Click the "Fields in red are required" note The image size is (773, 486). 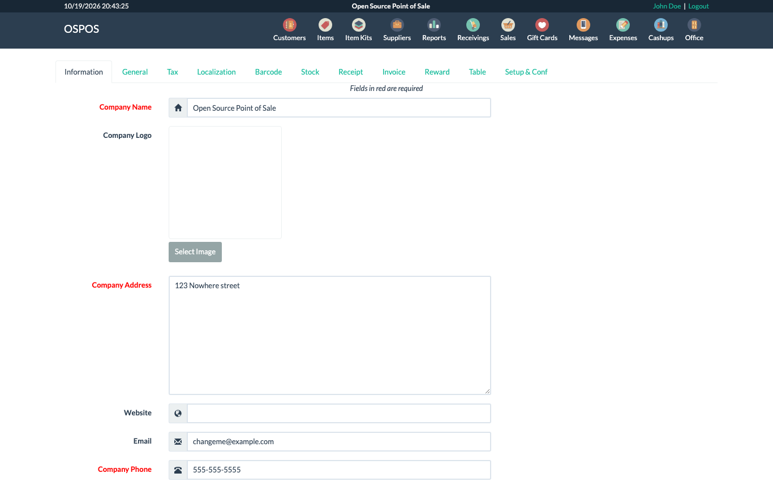[386, 89]
